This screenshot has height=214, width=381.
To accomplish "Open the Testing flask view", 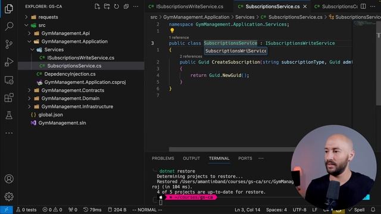I will coord(9,115).
